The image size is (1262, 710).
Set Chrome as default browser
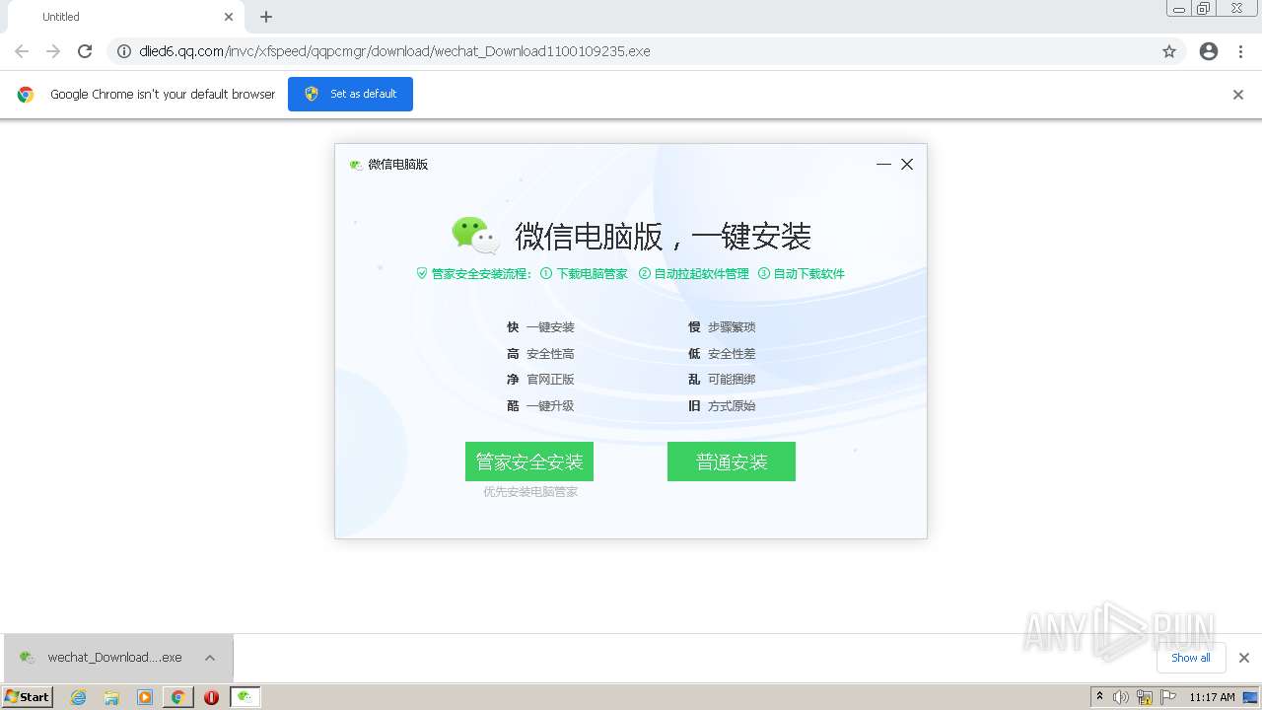350,94
